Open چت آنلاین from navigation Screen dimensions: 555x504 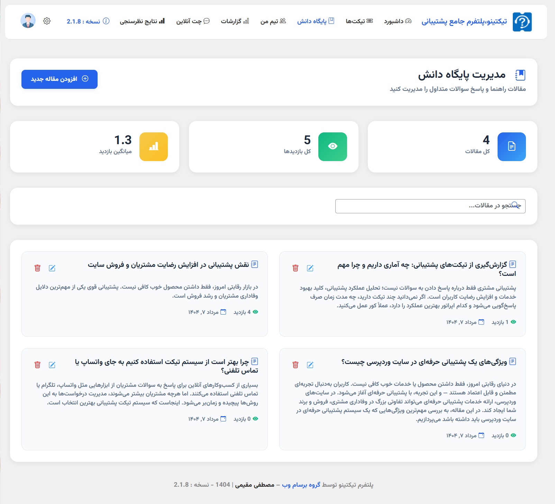193,21
